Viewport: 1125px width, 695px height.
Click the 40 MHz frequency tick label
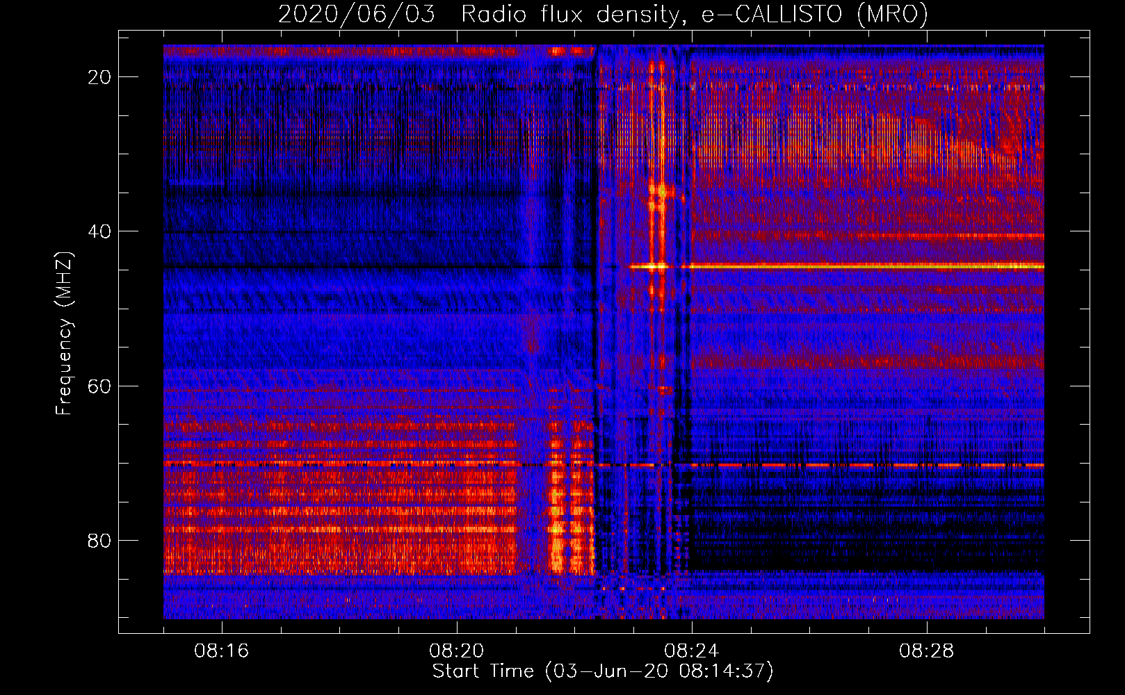point(99,231)
